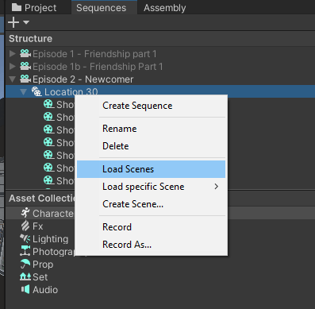Screen dimensions: 315x309
Task: Select Episode 1b - Friendship Part 1 row
Action: click(160, 67)
